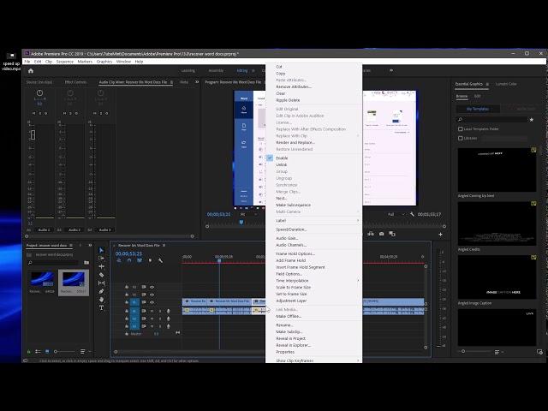Screen dimensions: 548x411
Task: Switch Project panel to icon view
Action: pyautogui.click(x=47, y=351)
